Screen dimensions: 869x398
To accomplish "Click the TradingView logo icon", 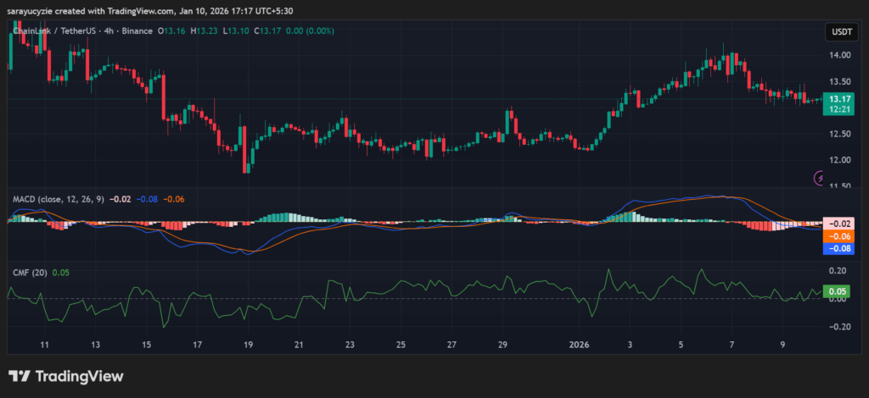I will 19,377.
